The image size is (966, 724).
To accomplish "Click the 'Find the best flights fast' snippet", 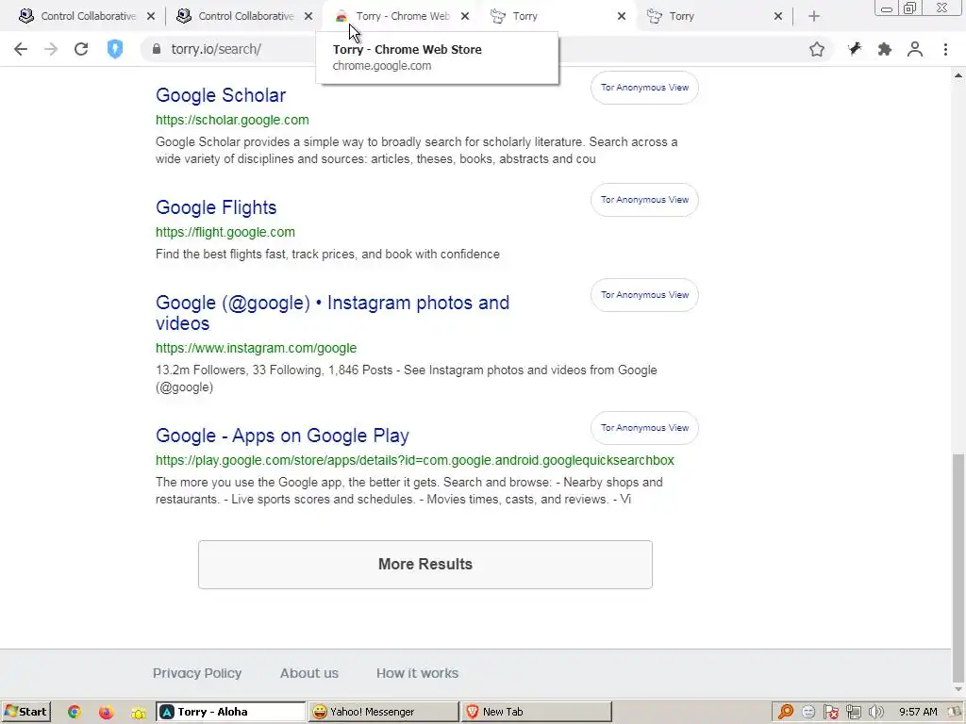I will tap(327, 255).
